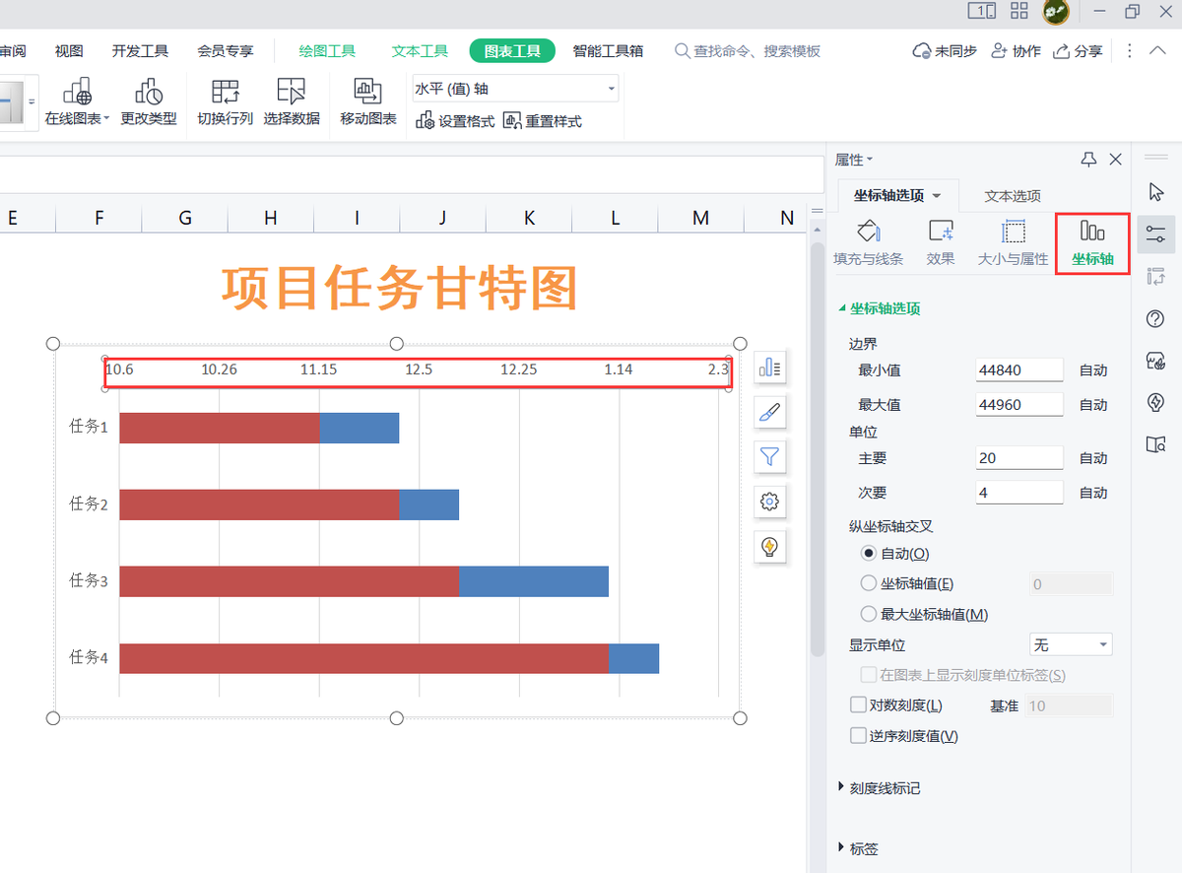Select 最大坐标轴值(M) radio button
Image resolution: width=1182 pixels, height=873 pixels.
[x=868, y=614]
